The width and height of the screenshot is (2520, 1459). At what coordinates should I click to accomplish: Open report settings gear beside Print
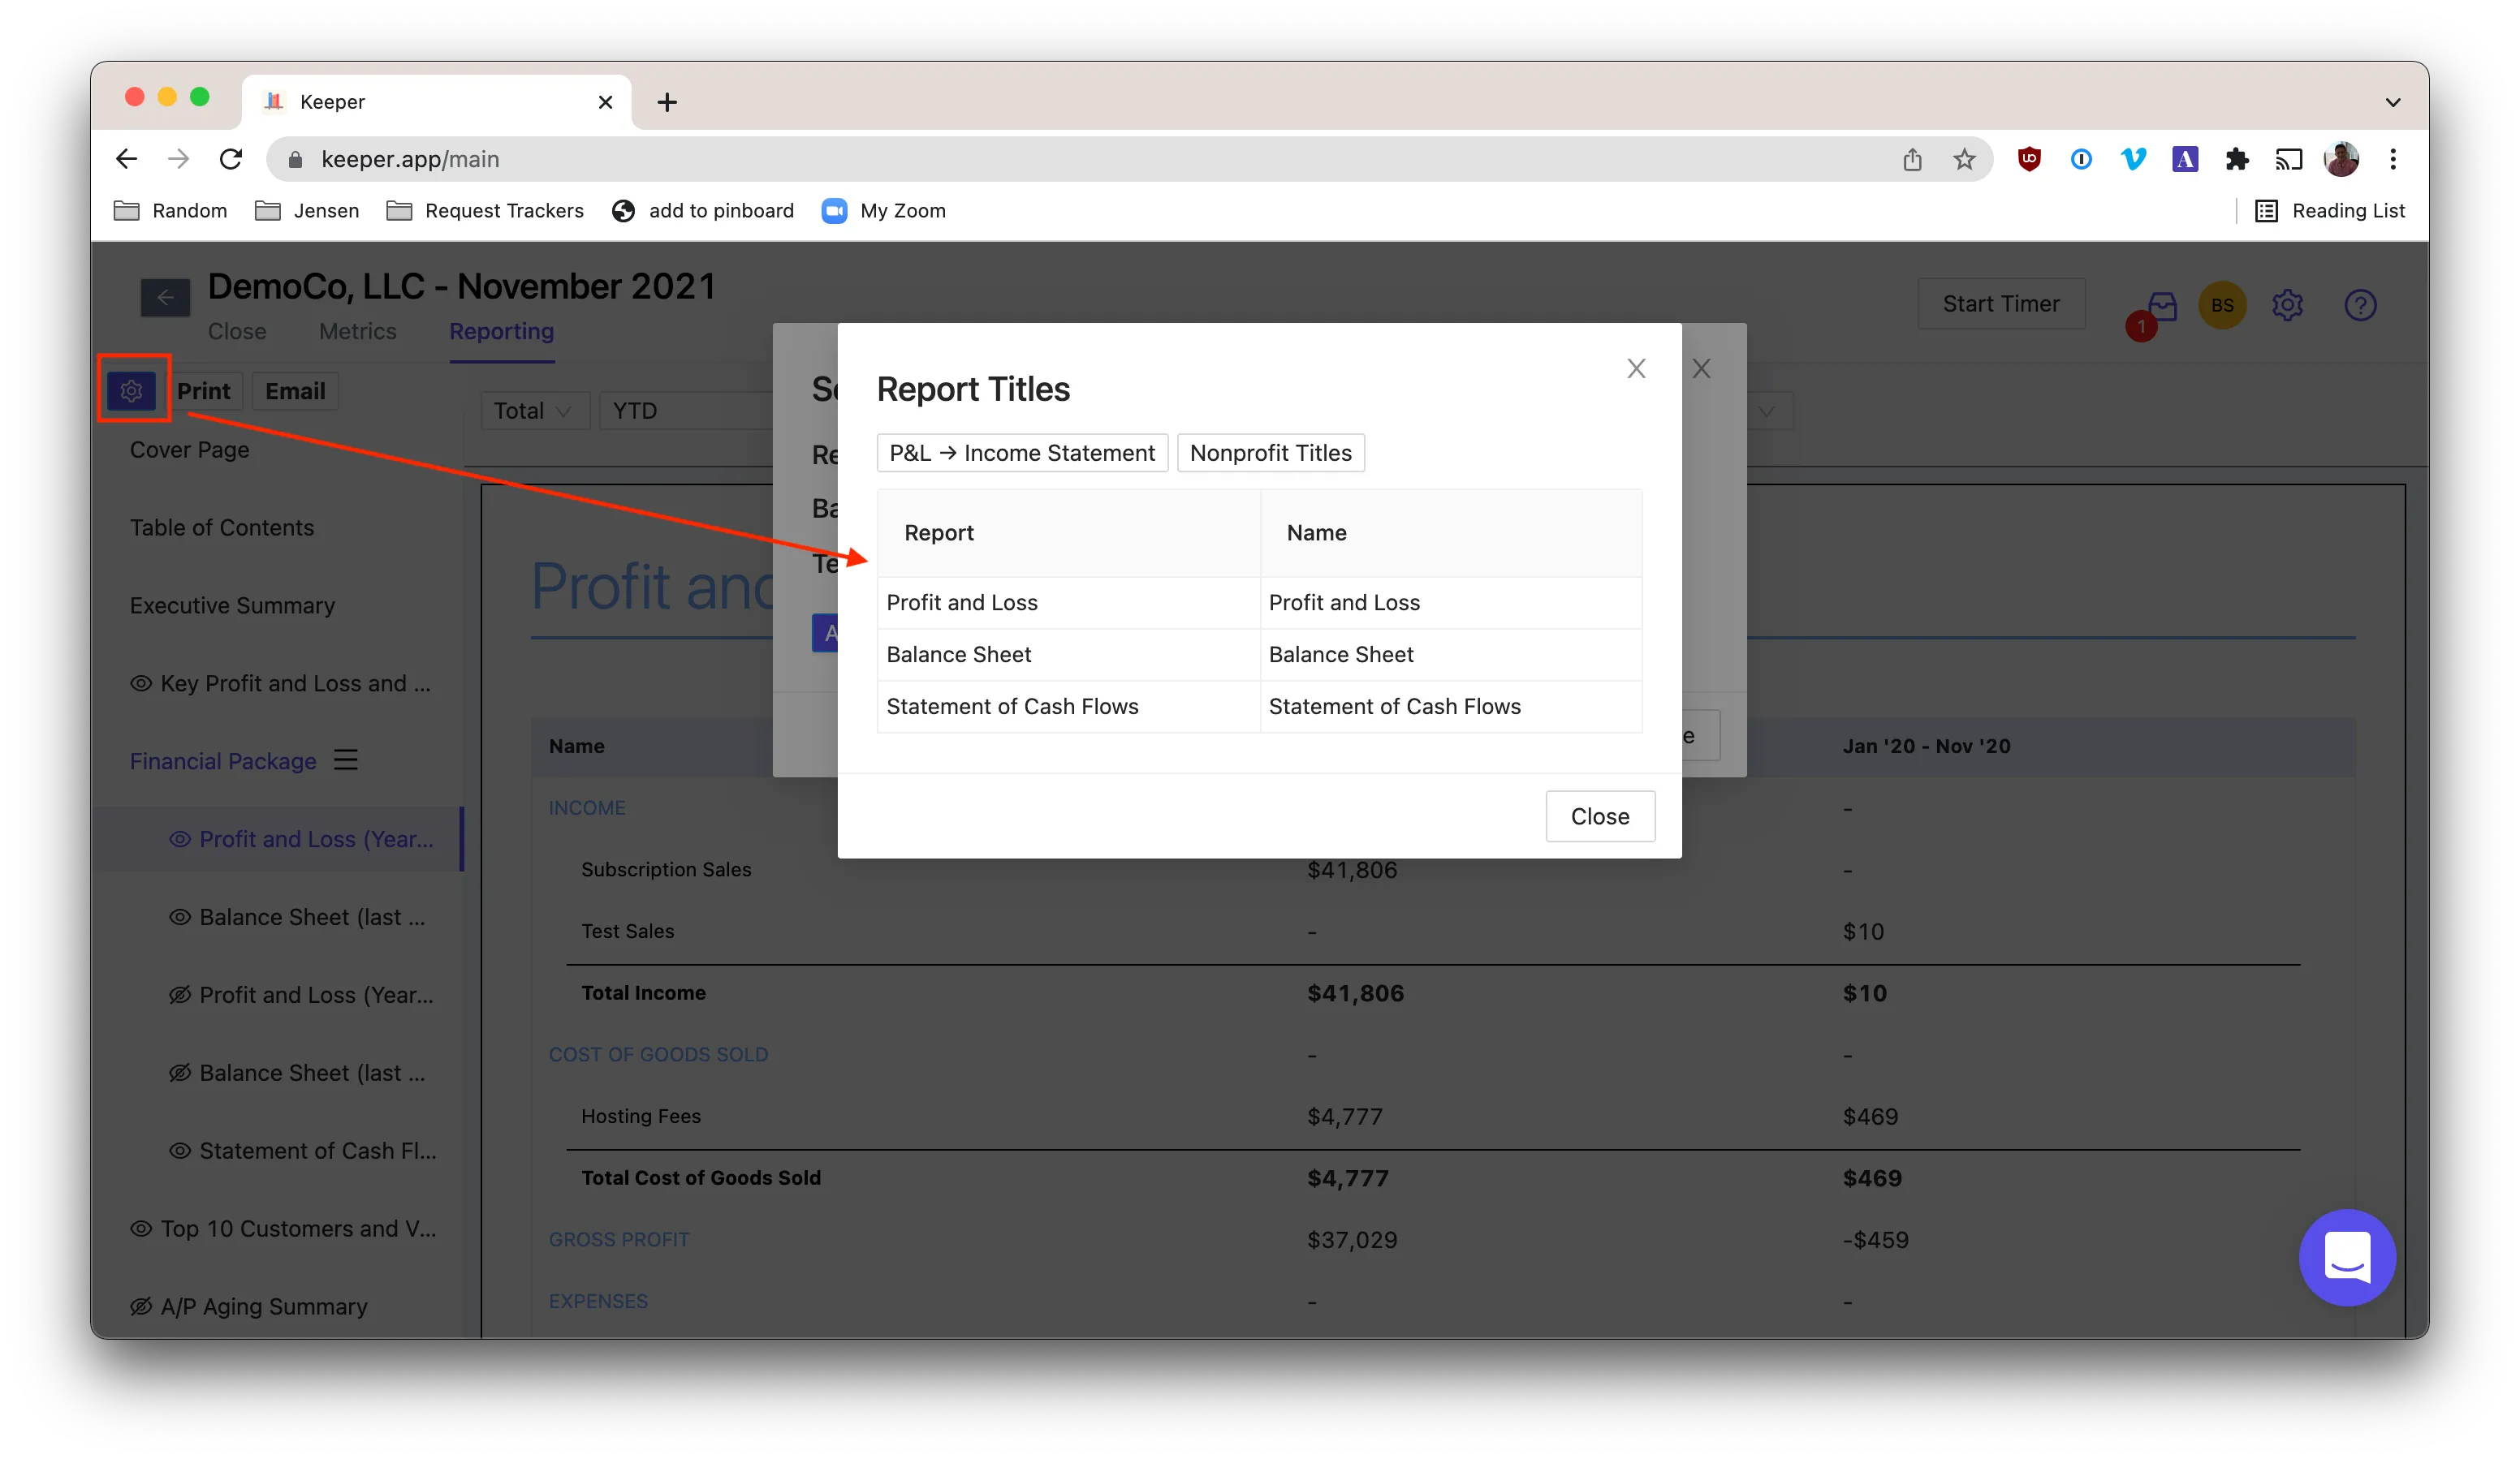tap(131, 391)
